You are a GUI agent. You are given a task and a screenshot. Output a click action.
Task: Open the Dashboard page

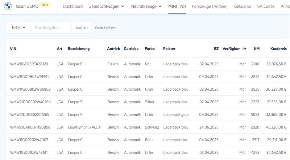coord(72,6)
